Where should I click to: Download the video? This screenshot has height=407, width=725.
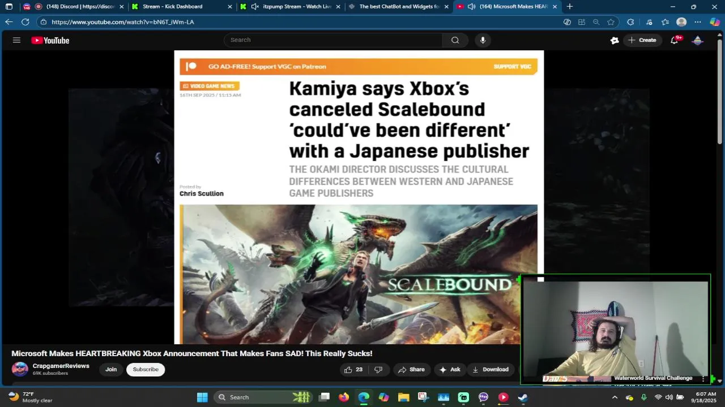[491, 370]
